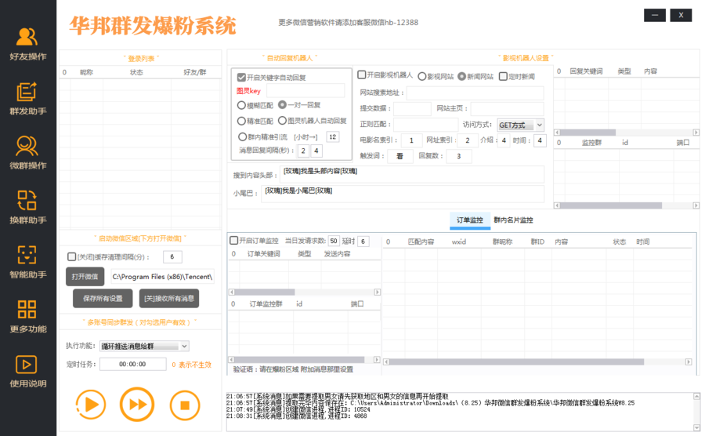This screenshot has width=705, height=436.
Task: Open the 群发助手 sidebar icon
Action: tap(27, 92)
